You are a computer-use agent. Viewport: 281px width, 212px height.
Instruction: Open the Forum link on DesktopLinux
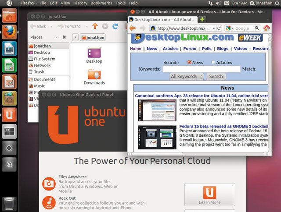click(x=190, y=49)
